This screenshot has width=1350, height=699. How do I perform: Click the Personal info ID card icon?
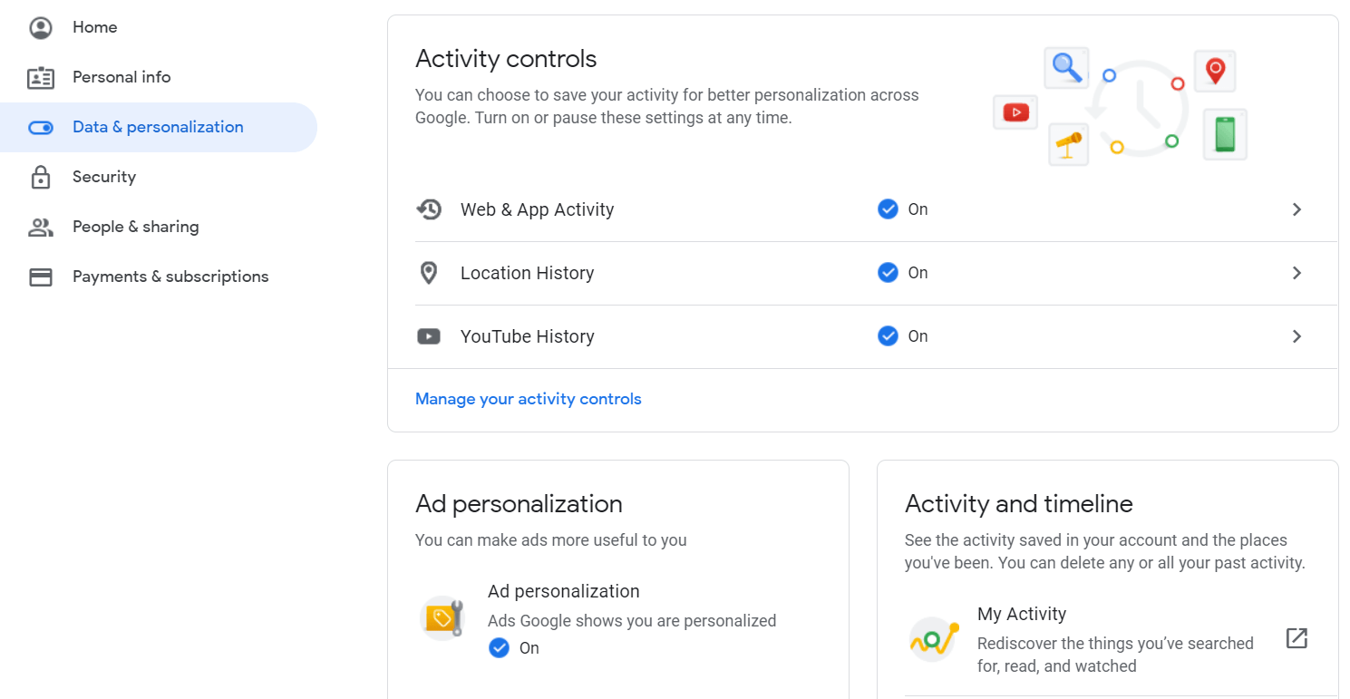tap(41, 77)
